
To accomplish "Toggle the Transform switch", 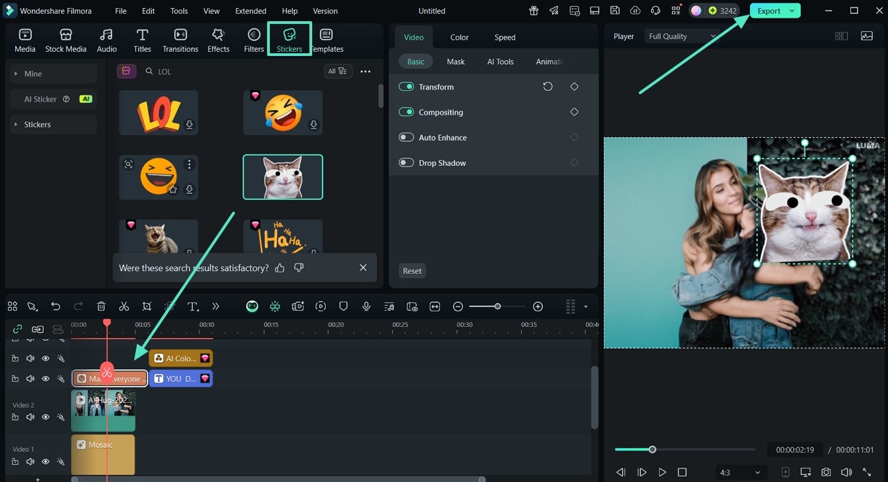I will coord(406,87).
